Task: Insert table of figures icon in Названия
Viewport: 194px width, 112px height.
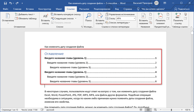Action: (150, 14)
